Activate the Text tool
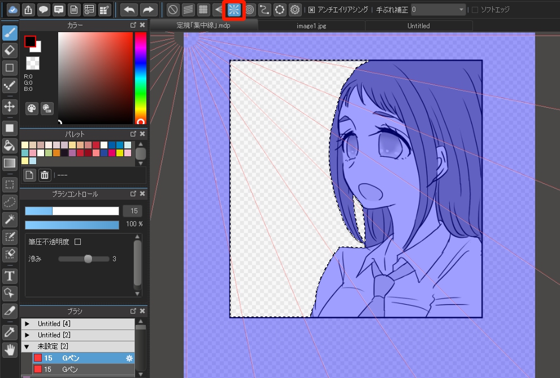This screenshot has width=560, height=378. [x=9, y=276]
